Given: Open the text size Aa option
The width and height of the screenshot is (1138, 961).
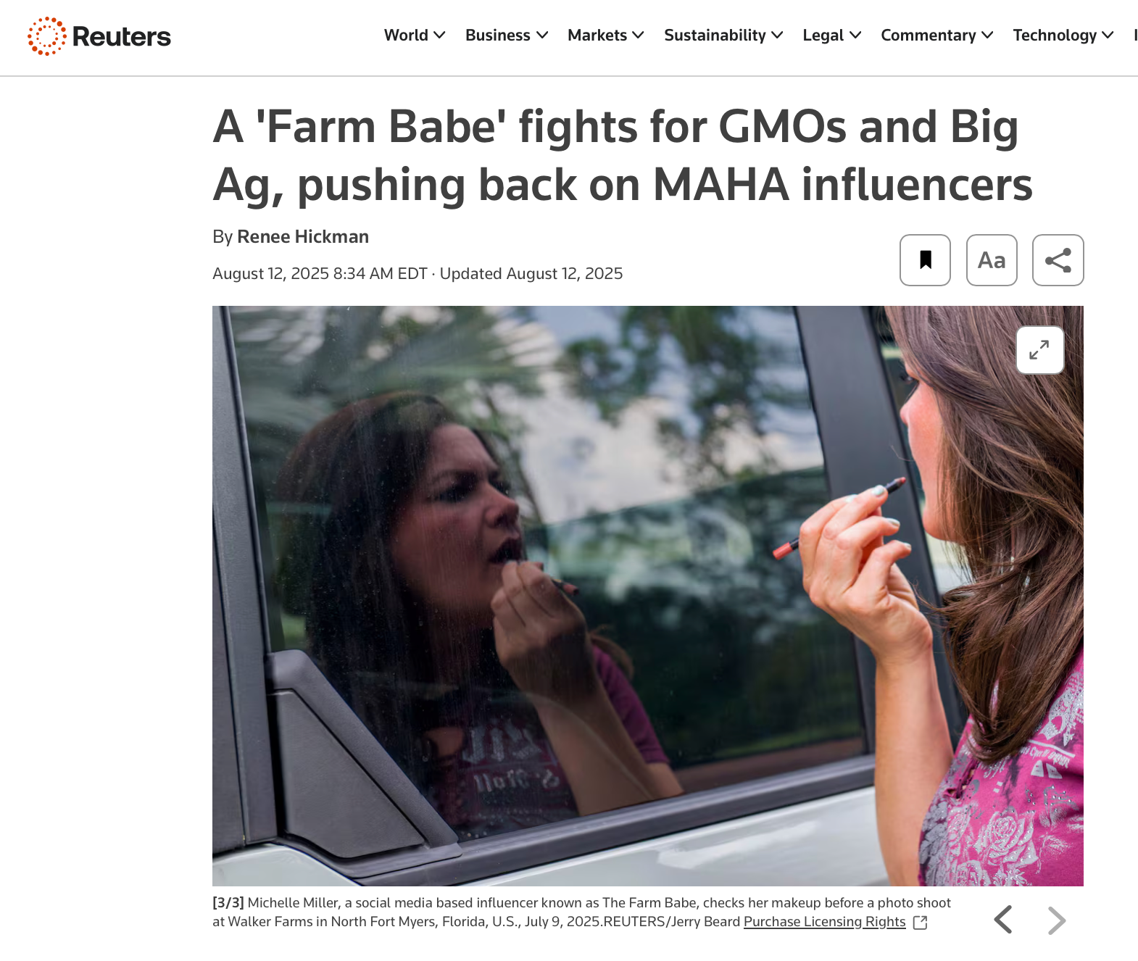Looking at the screenshot, I should (x=992, y=260).
